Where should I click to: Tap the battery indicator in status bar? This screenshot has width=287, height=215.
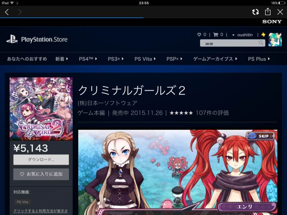coord(282,3)
